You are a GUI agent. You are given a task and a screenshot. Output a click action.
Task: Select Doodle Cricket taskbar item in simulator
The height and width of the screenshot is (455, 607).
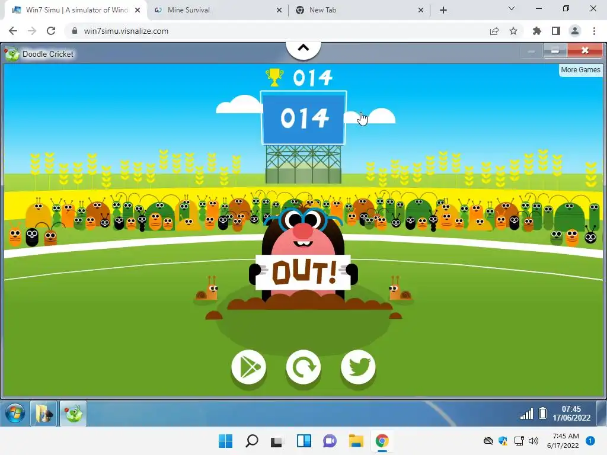73,414
